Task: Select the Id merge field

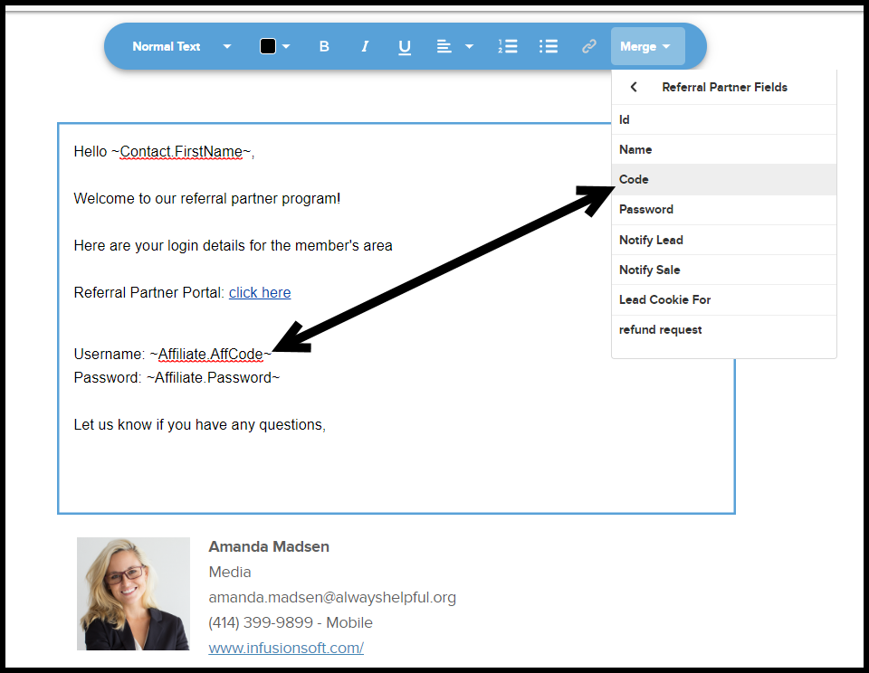Action: tap(724, 119)
